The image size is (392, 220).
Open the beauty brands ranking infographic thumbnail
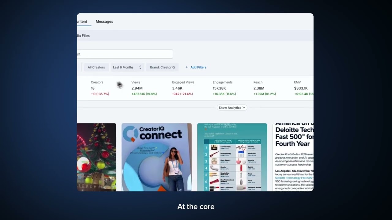[x=232, y=157]
